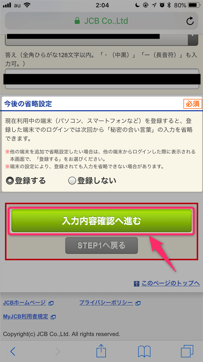203x362 pixels.
Task: Open the このページのトップへ link
Action: [171, 283]
